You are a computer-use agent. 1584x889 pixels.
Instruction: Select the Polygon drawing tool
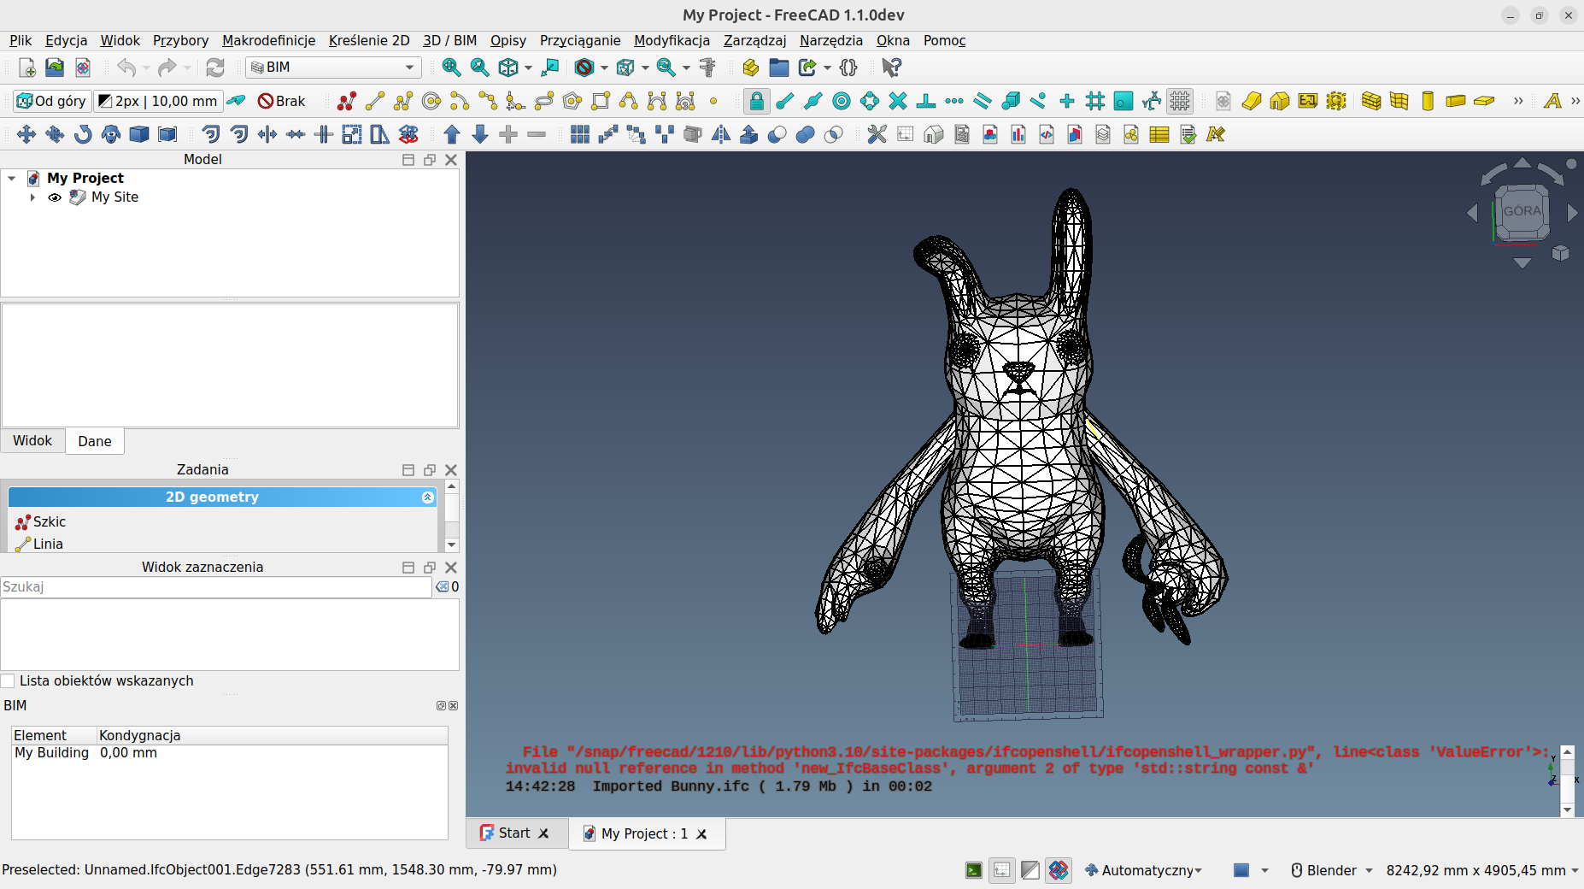pyautogui.click(x=572, y=101)
